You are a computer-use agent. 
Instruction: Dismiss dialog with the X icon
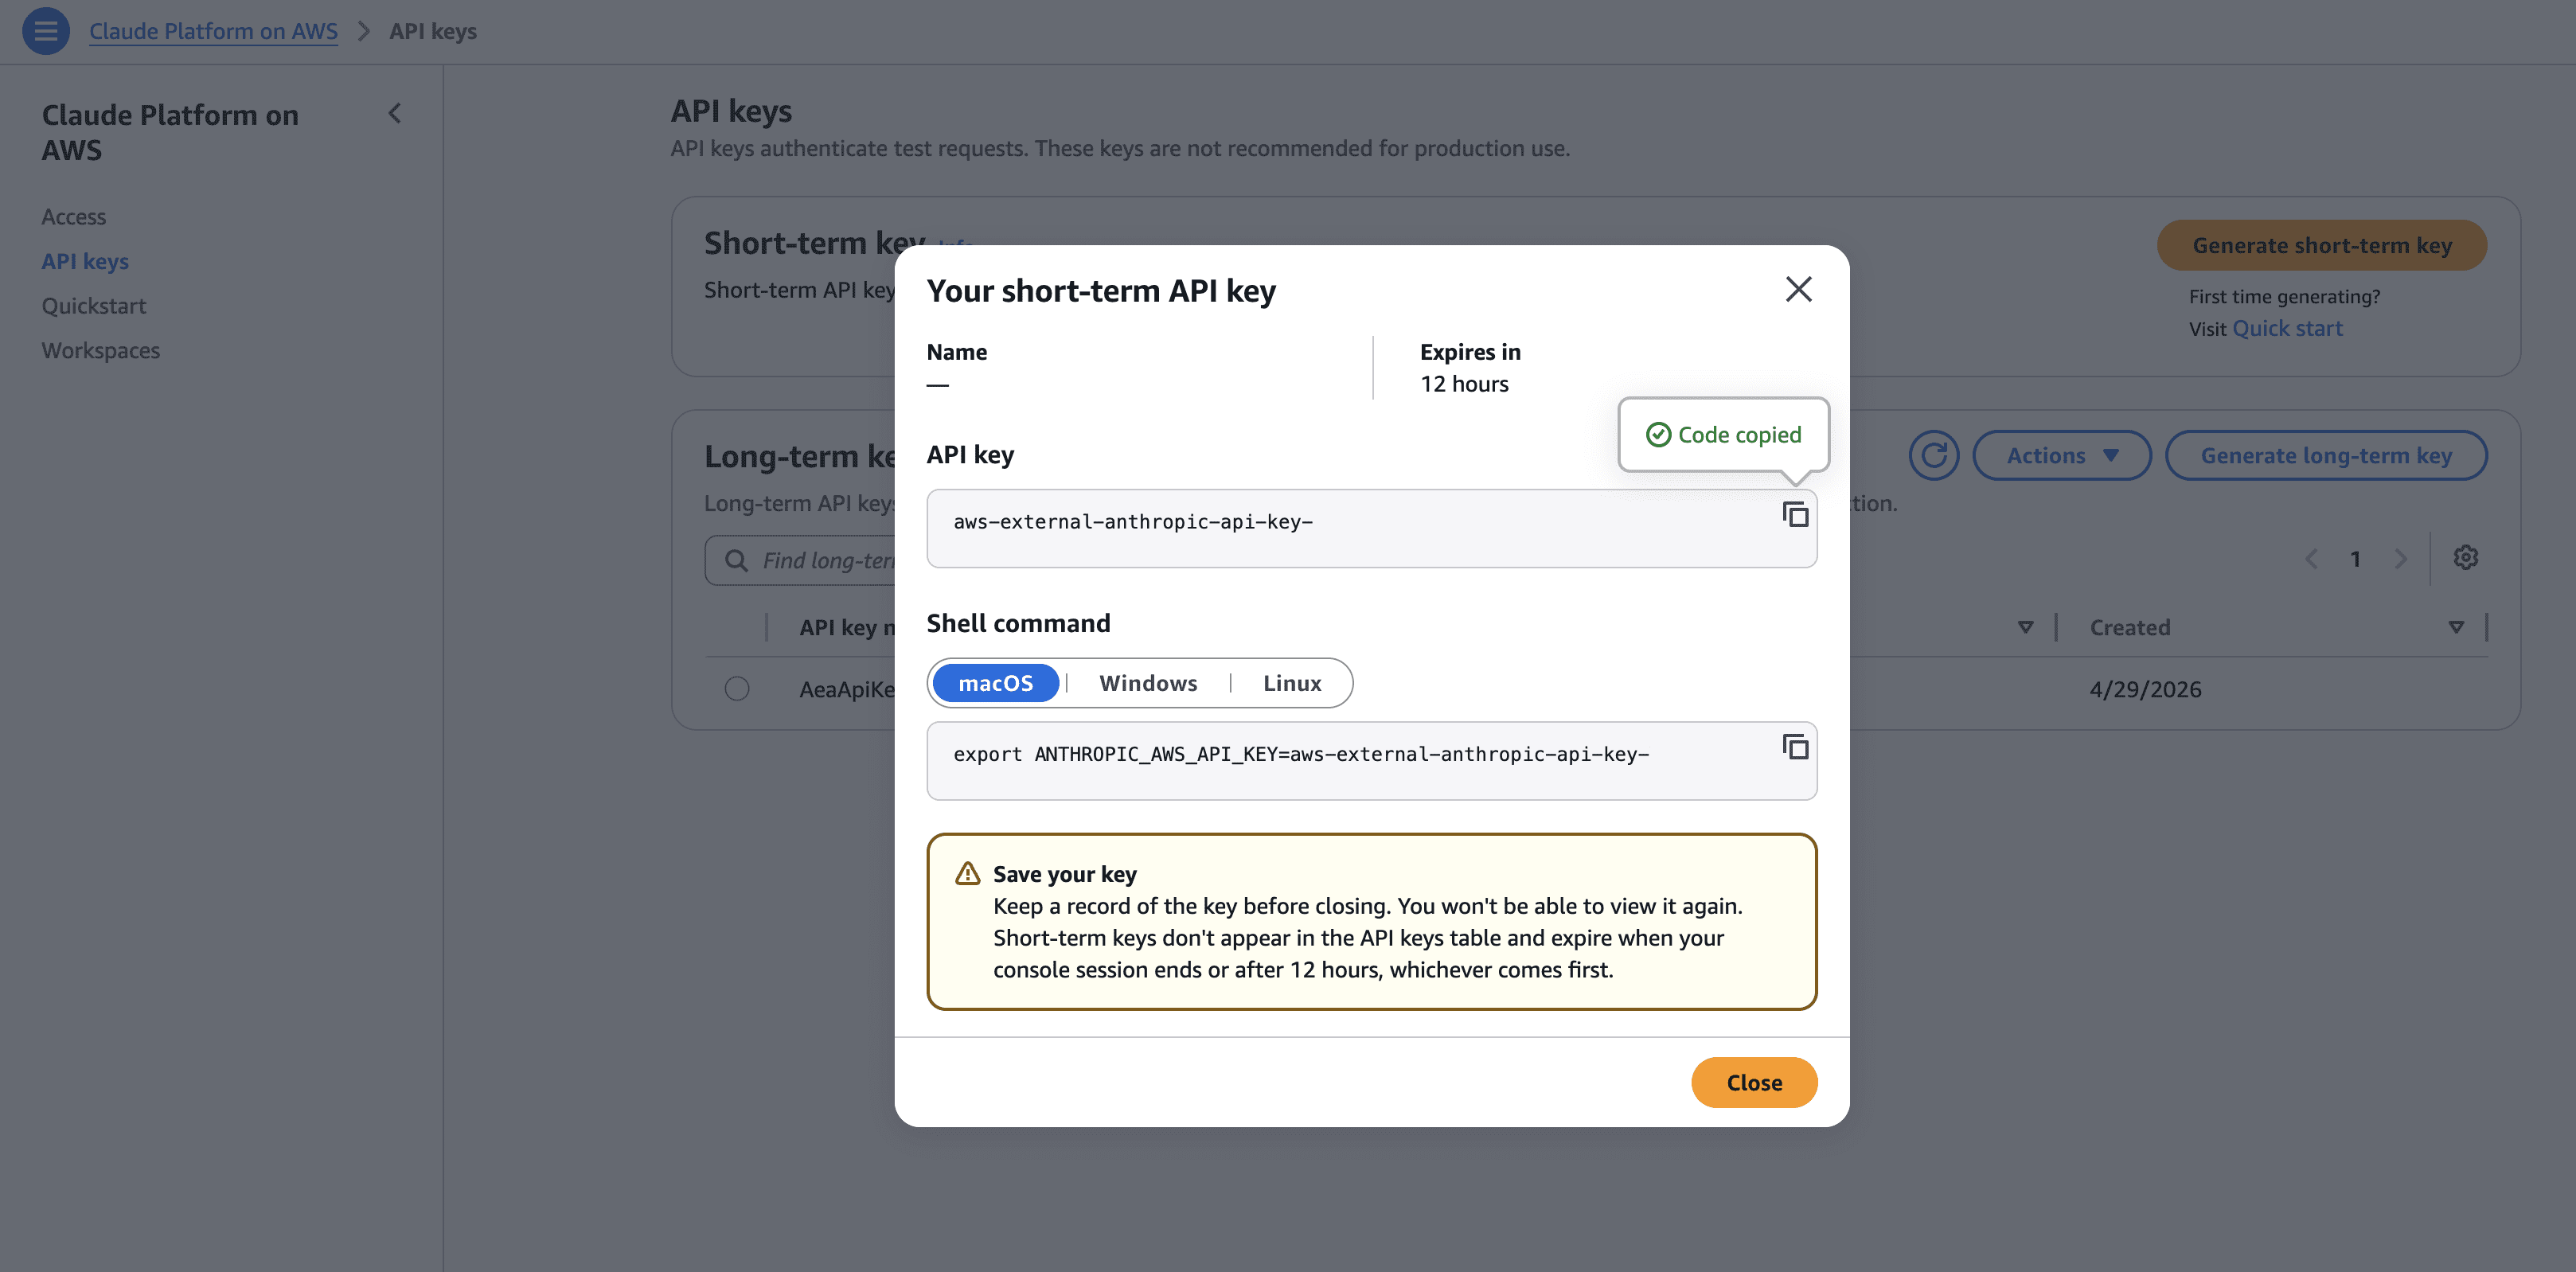point(1798,289)
